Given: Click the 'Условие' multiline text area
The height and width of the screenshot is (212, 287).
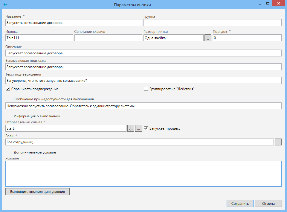Looking at the screenshot, I should click(x=143, y=174).
